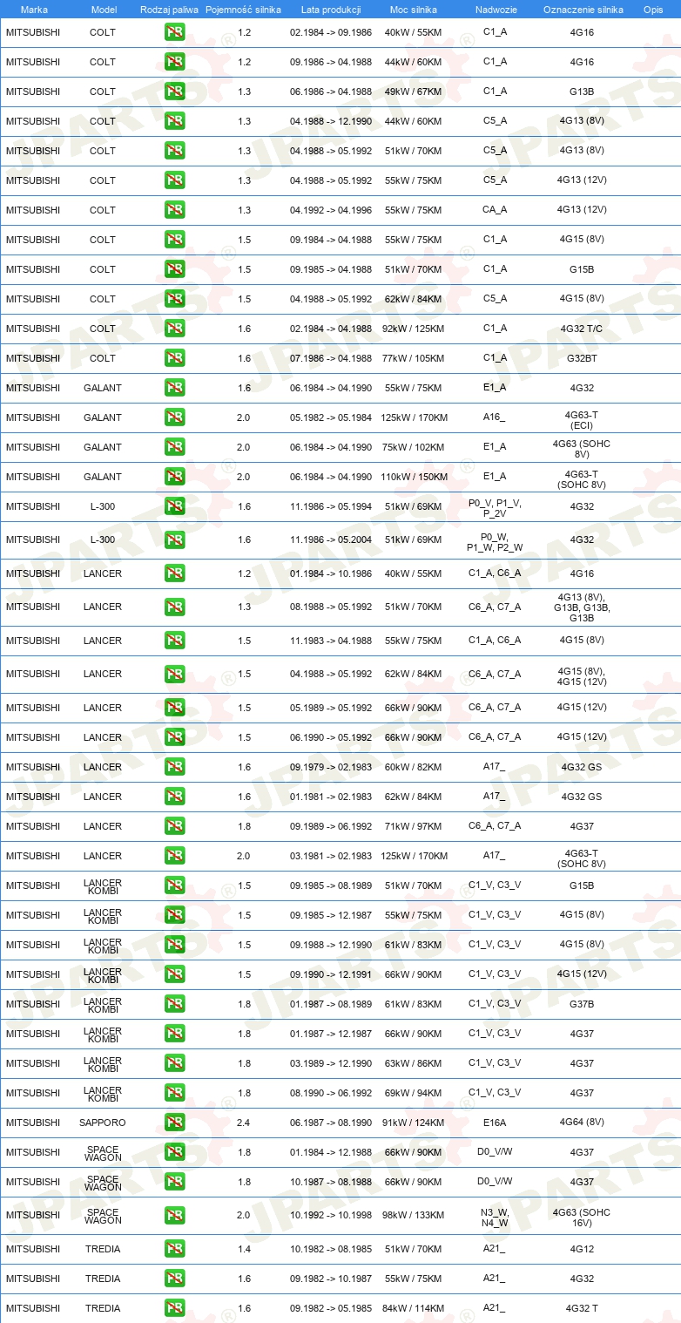
Task: Click the G37B engine code cell
Action: point(582,1004)
